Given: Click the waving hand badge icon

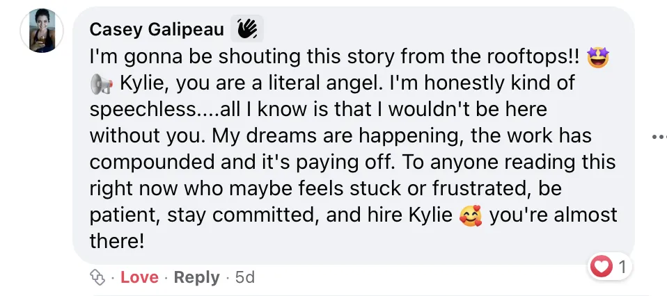Looking at the screenshot, I should click(x=249, y=29).
